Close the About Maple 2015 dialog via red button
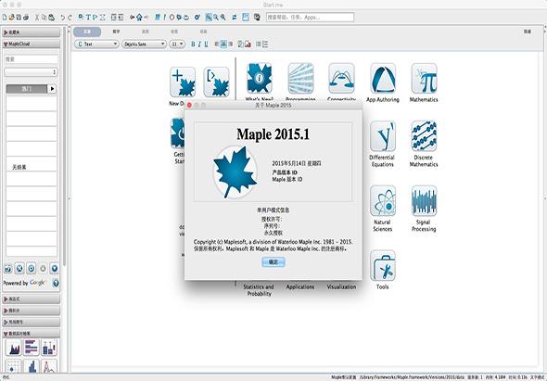The image size is (547, 381). click(189, 105)
